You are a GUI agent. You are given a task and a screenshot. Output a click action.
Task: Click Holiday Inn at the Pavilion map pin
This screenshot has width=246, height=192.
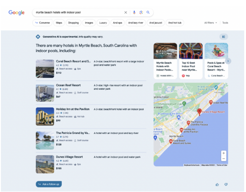(182, 130)
